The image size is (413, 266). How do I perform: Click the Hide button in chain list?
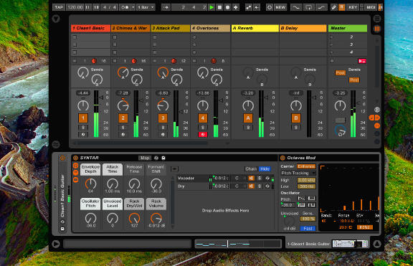coord(265,168)
